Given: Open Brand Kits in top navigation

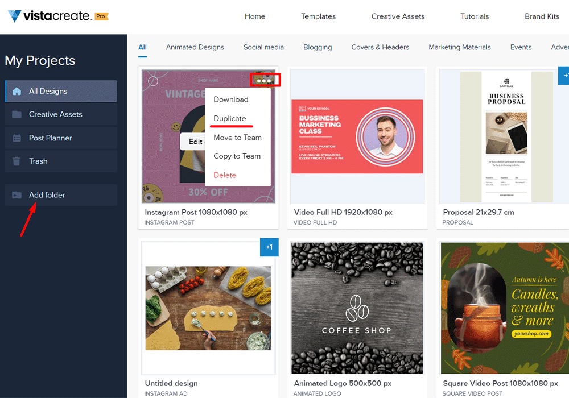Looking at the screenshot, I should (x=542, y=16).
